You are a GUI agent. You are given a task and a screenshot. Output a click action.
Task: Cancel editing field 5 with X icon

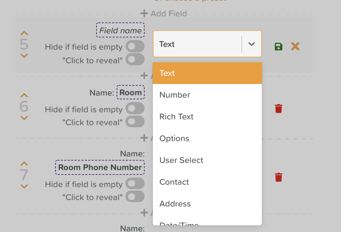tap(295, 47)
